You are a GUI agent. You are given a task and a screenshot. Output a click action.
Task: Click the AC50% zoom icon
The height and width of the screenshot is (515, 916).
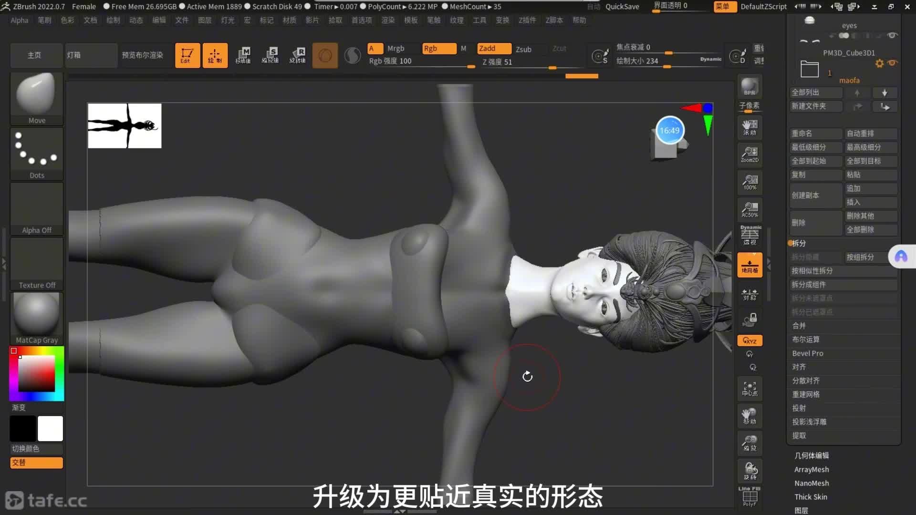[x=749, y=209]
